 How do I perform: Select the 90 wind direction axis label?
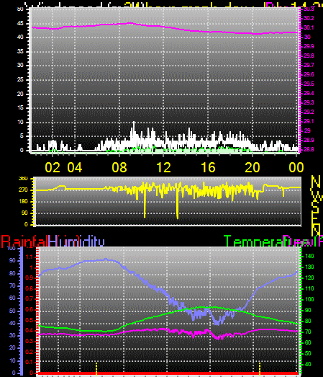(24, 213)
